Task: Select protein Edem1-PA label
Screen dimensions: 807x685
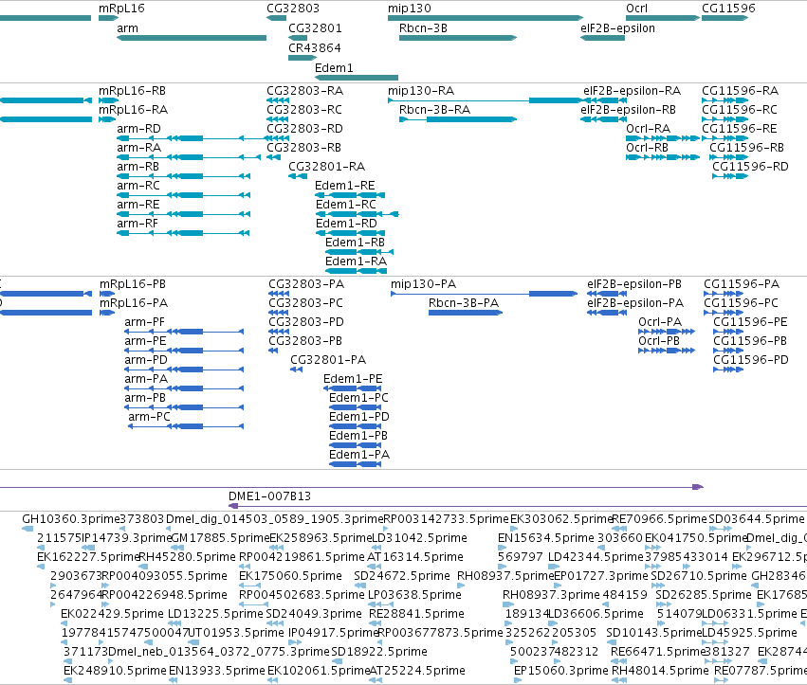Action: point(359,455)
